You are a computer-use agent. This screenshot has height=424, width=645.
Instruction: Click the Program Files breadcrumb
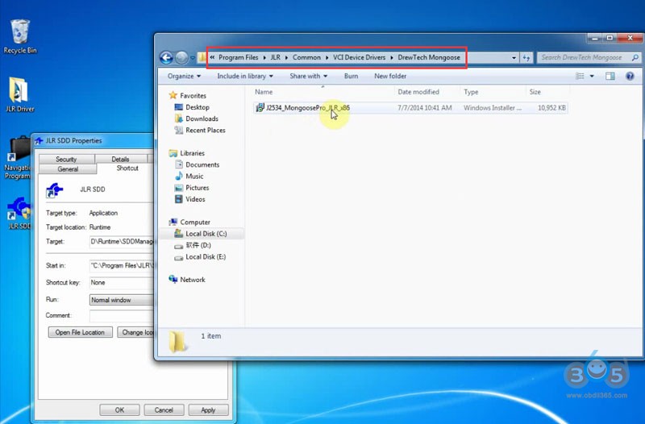point(238,57)
